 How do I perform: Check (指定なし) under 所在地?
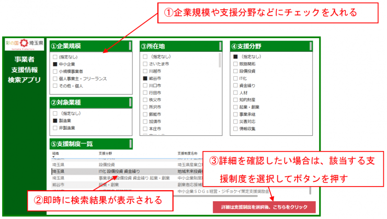[x=145, y=57]
